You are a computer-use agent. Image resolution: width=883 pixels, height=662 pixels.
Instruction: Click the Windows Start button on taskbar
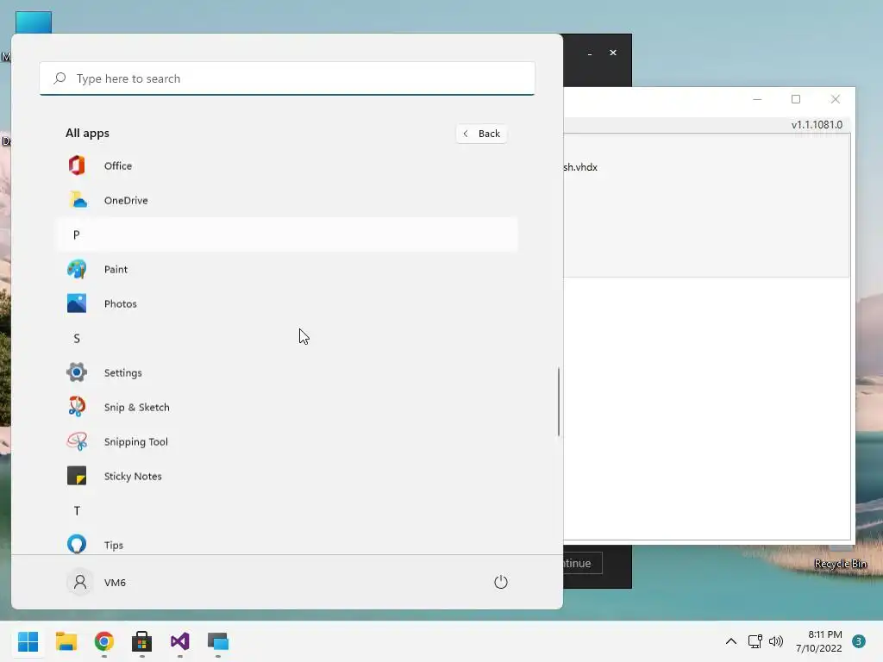click(28, 641)
